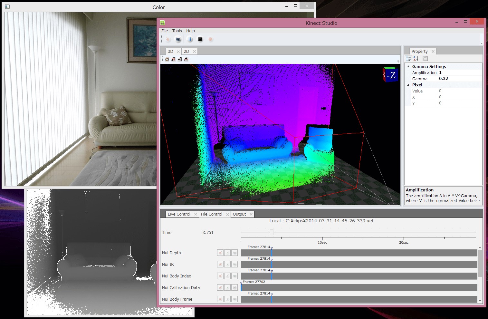Screen dimensions: 488x319
Task: Close the Property panel tab
Action: [433, 52]
